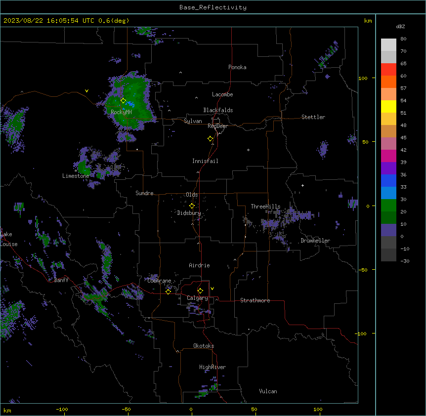Click the Banff town label
The image size is (426, 416).
tap(61, 280)
